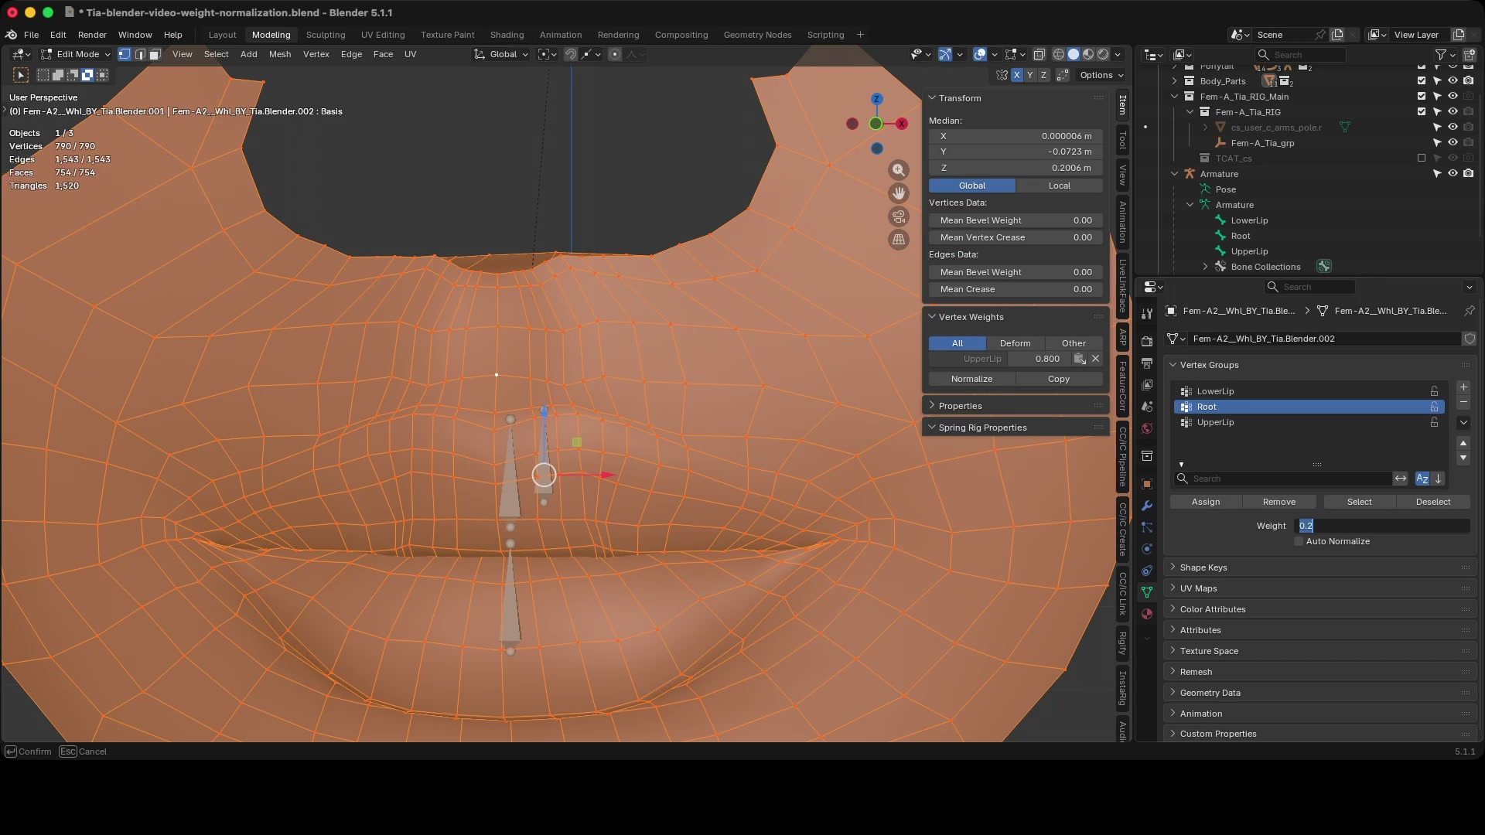The height and width of the screenshot is (835, 1485).
Task: Toggle lock on LowerLip vertex group
Action: pos(1434,391)
